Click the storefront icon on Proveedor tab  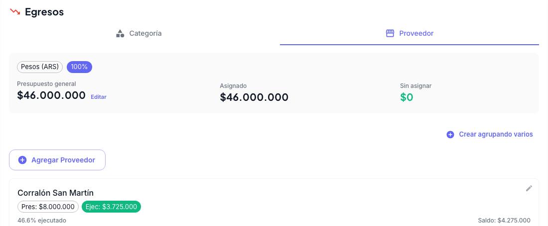(390, 33)
